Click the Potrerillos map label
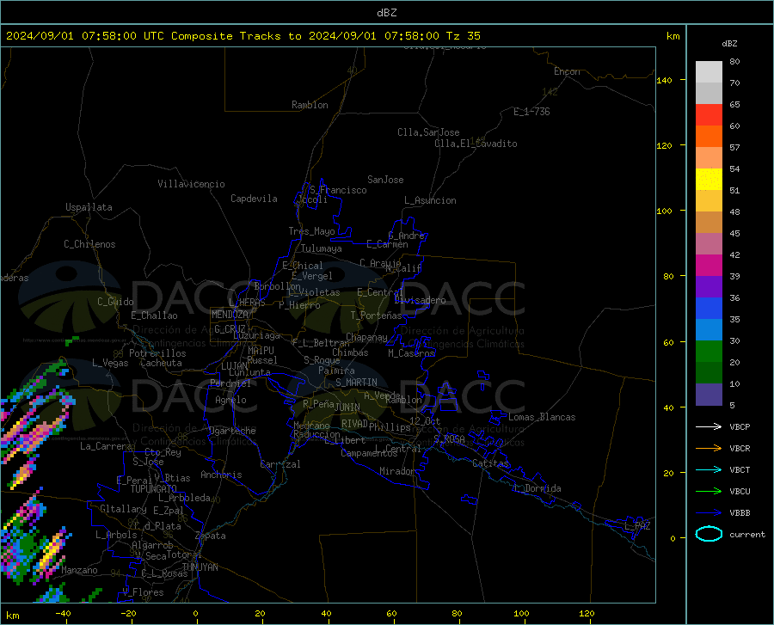Image resolution: width=774 pixels, height=625 pixels. coord(157,353)
